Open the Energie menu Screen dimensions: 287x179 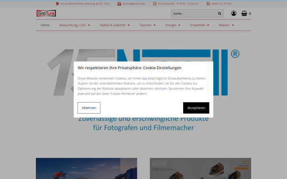(171, 25)
